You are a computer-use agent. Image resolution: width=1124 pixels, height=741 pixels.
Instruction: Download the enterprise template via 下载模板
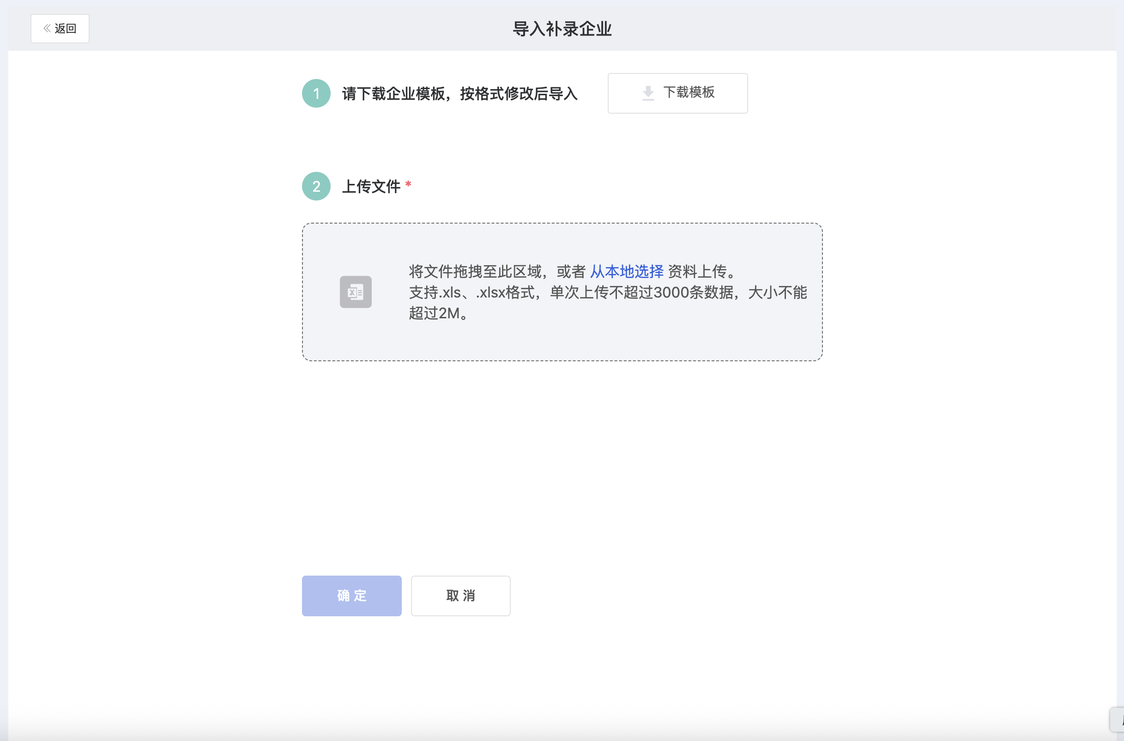[677, 93]
